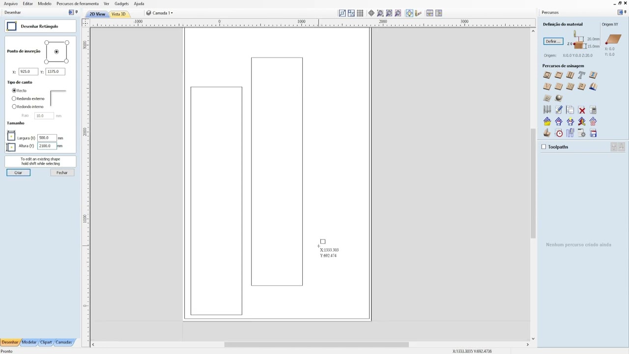This screenshot has width=629, height=354.
Task: Pin the Percursos panel
Action: click(x=625, y=12)
